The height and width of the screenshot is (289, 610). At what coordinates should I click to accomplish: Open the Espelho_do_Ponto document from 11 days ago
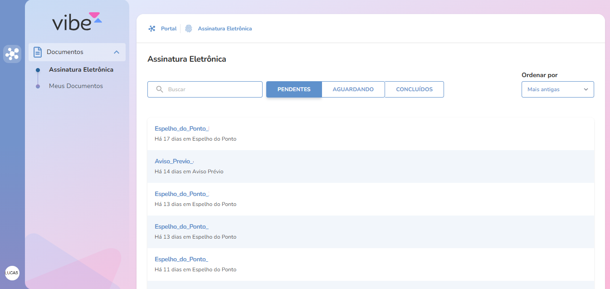tap(181, 259)
